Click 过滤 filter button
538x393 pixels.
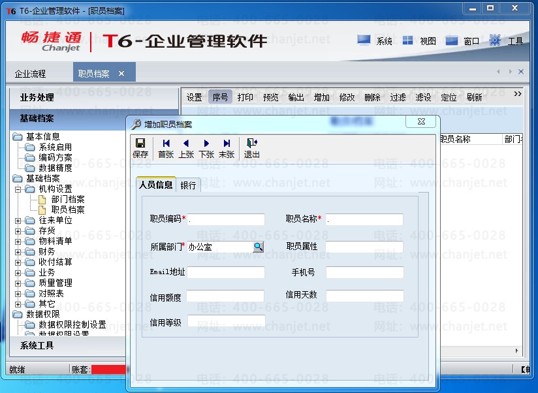[x=398, y=97]
